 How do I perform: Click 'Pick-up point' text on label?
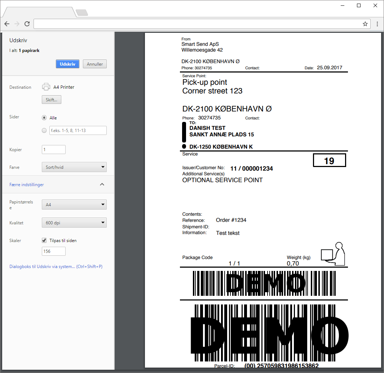click(205, 82)
